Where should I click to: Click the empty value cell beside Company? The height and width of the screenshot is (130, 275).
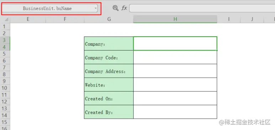175,43
